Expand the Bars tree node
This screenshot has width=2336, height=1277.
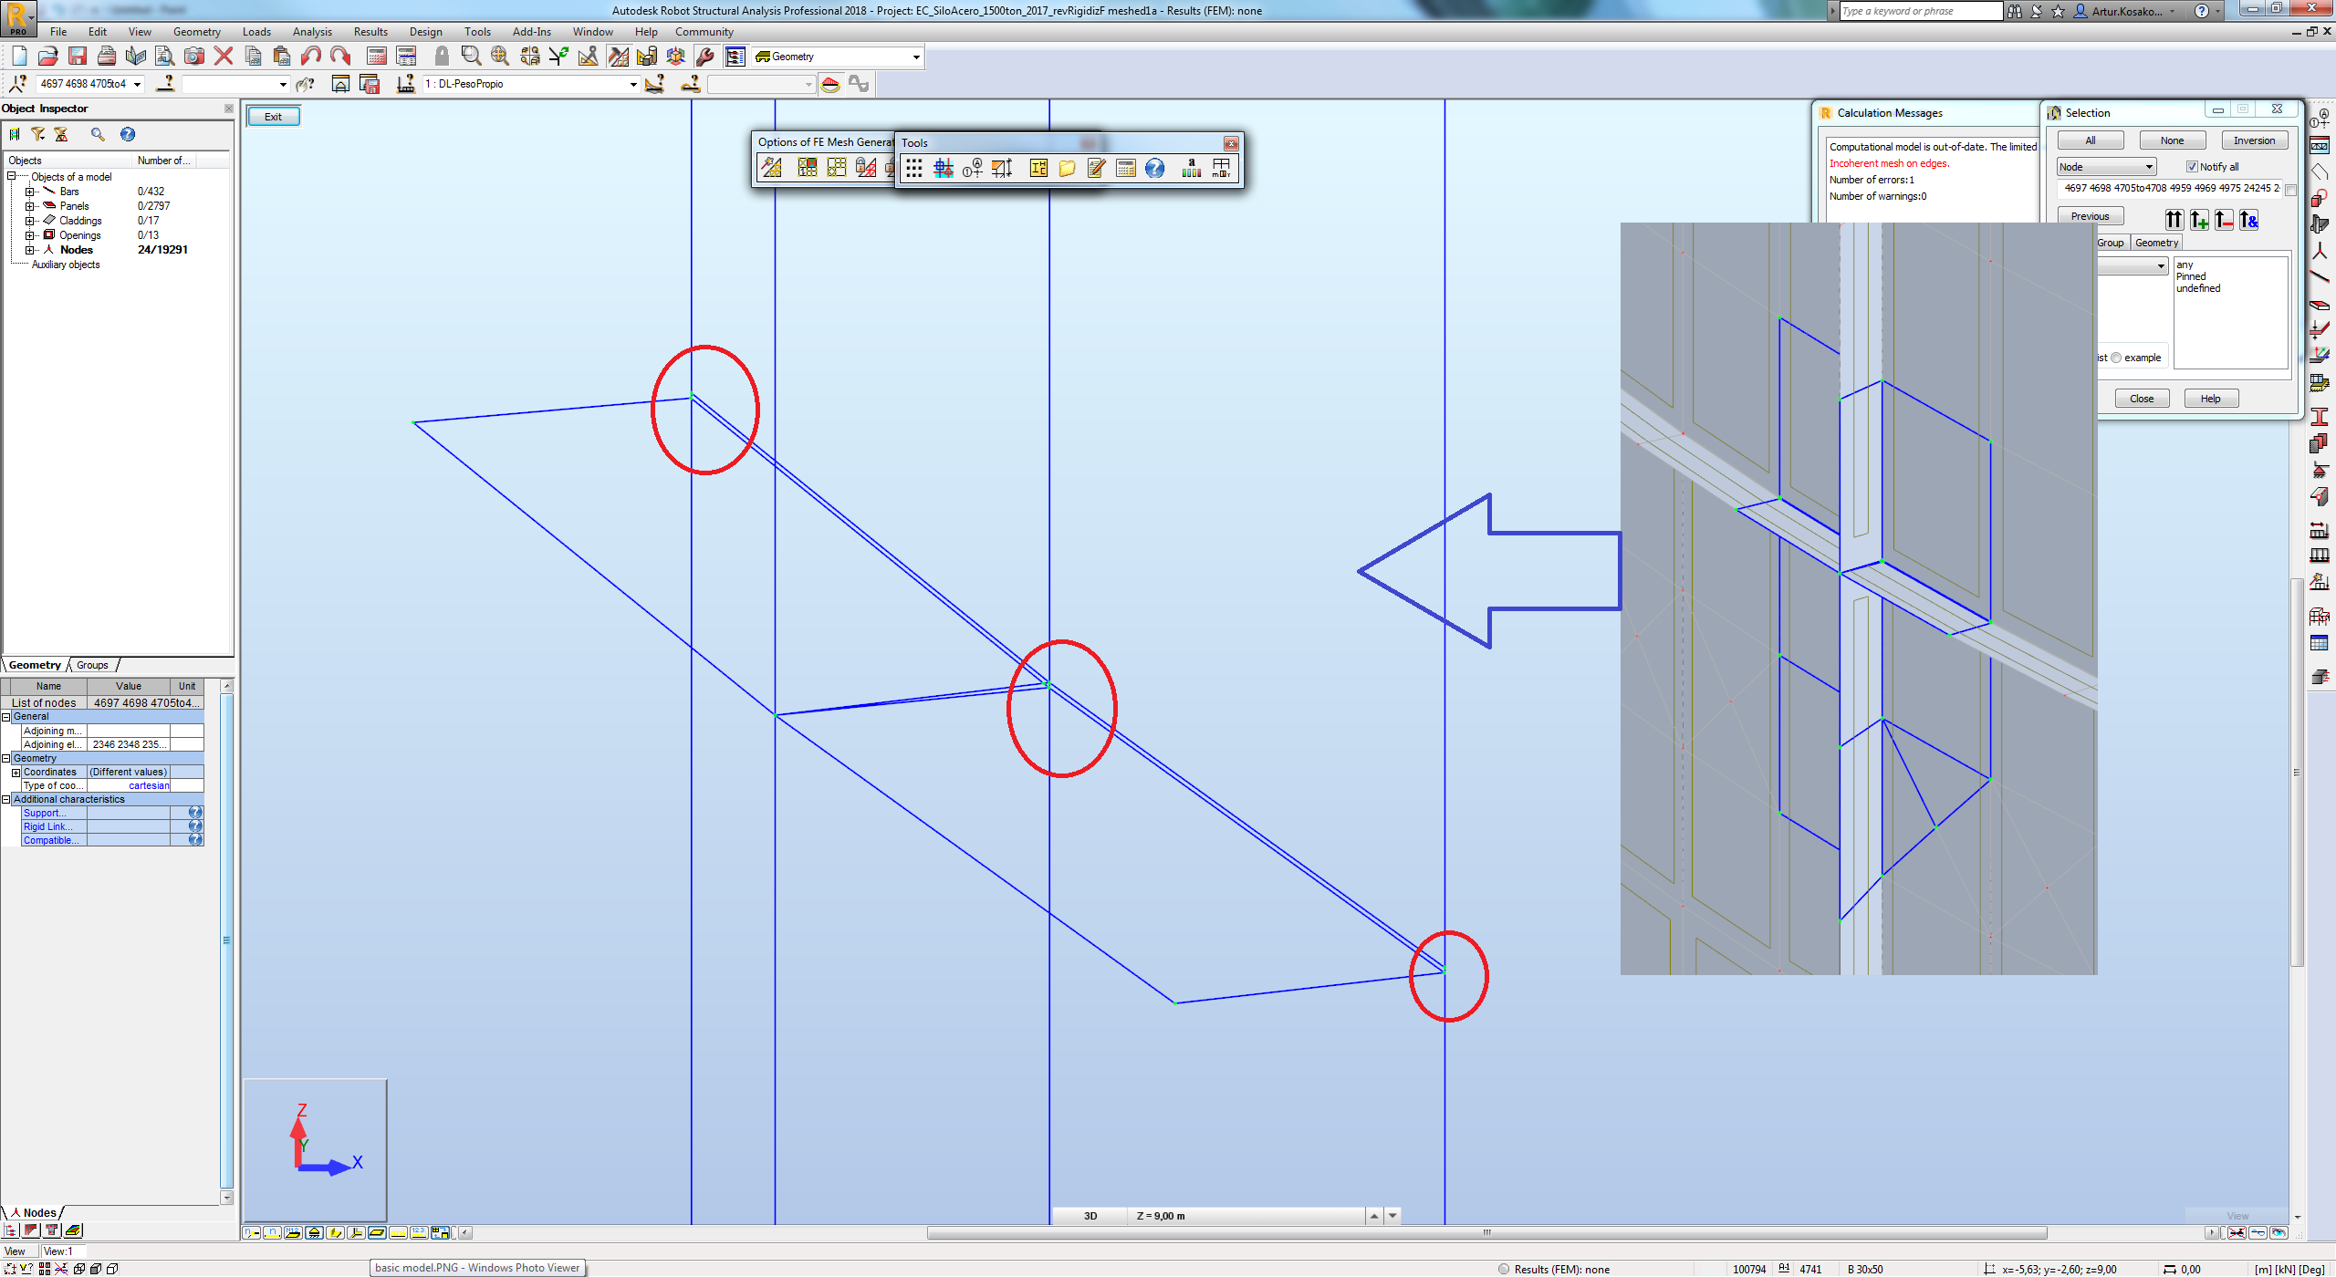point(29,192)
